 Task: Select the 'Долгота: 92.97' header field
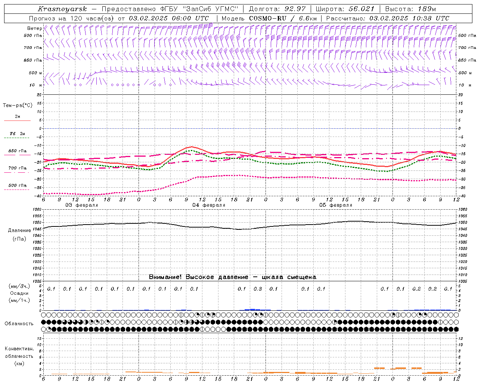pos(277,9)
